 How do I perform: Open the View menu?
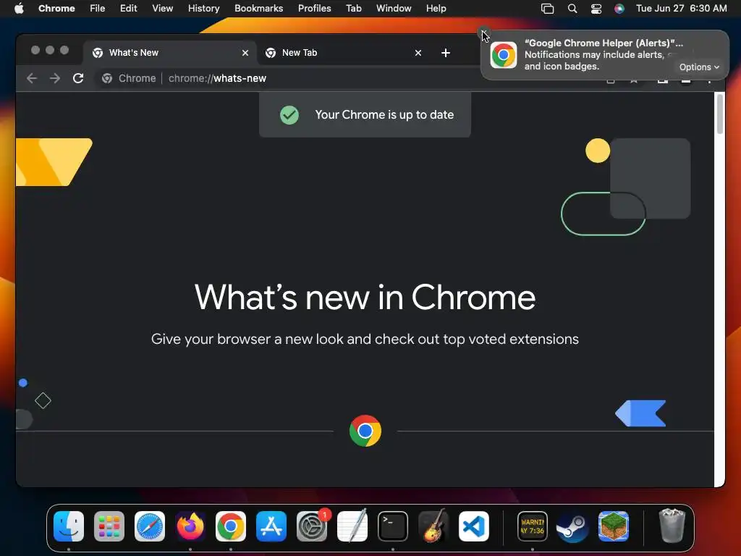[163, 9]
